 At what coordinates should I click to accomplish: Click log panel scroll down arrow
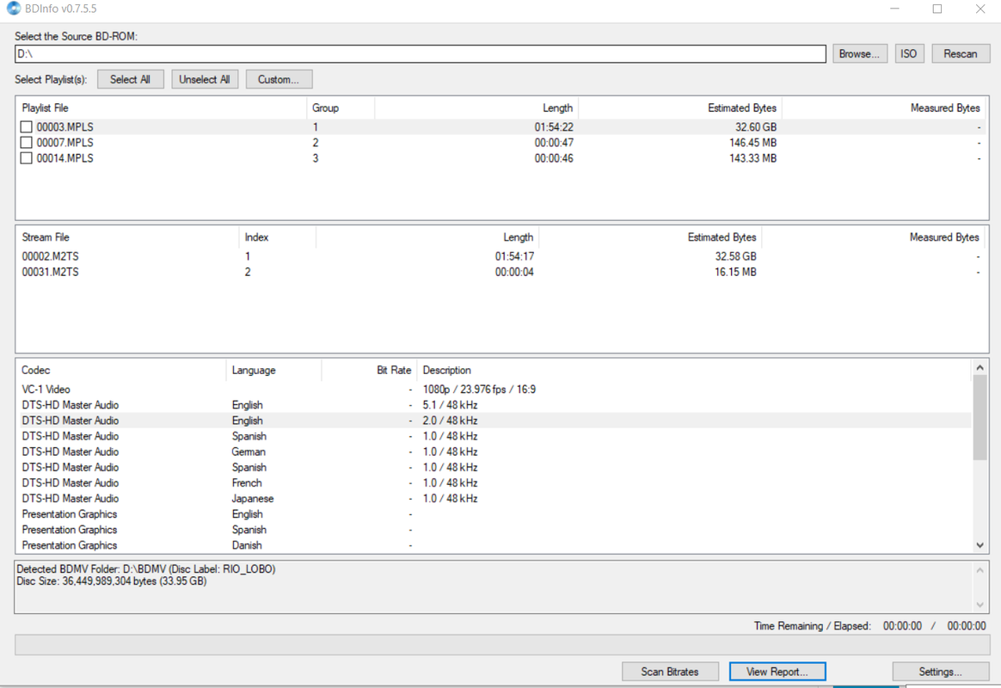(980, 605)
